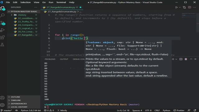Go to line via Ln 6, Col 18
Screen dimensions: 199x112
123,110
